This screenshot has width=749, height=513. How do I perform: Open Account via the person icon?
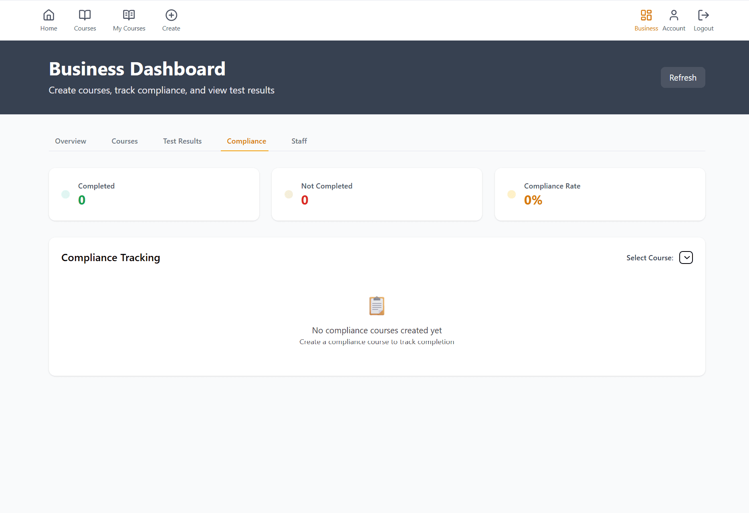pyautogui.click(x=674, y=15)
